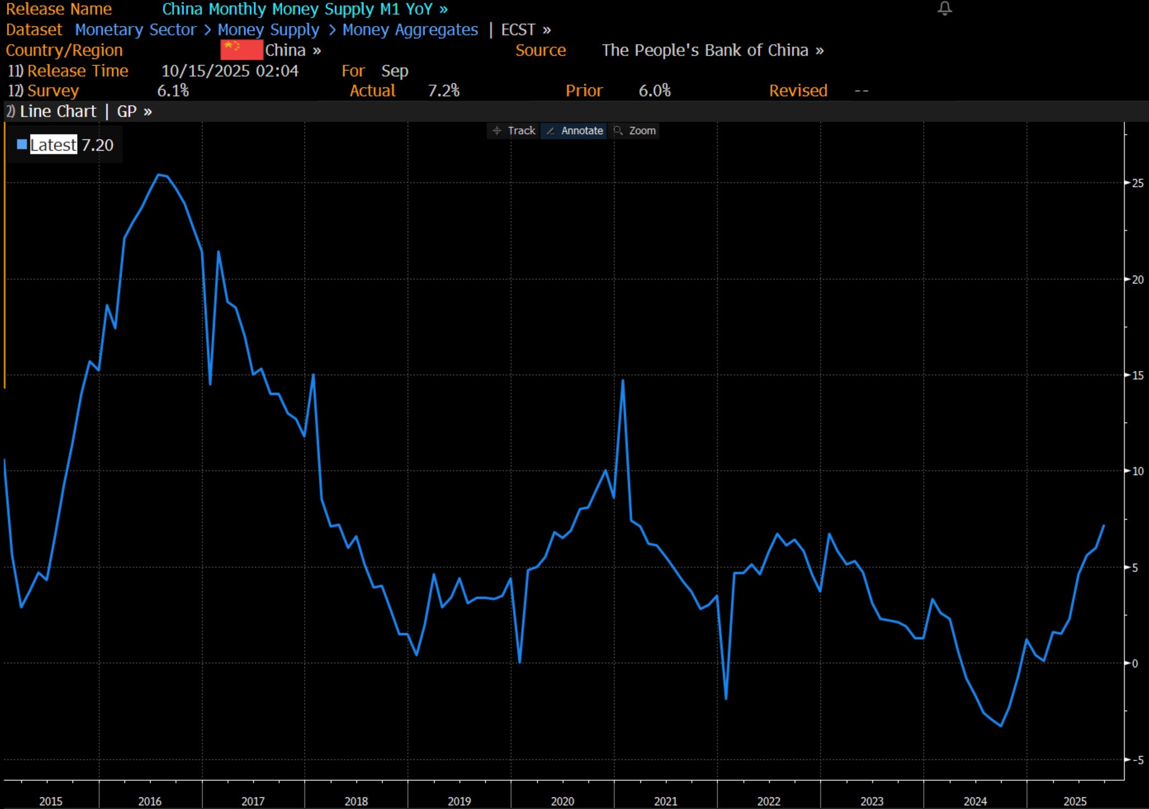Click the blue Latest legend swatch
The image size is (1149, 809).
(x=21, y=145)
